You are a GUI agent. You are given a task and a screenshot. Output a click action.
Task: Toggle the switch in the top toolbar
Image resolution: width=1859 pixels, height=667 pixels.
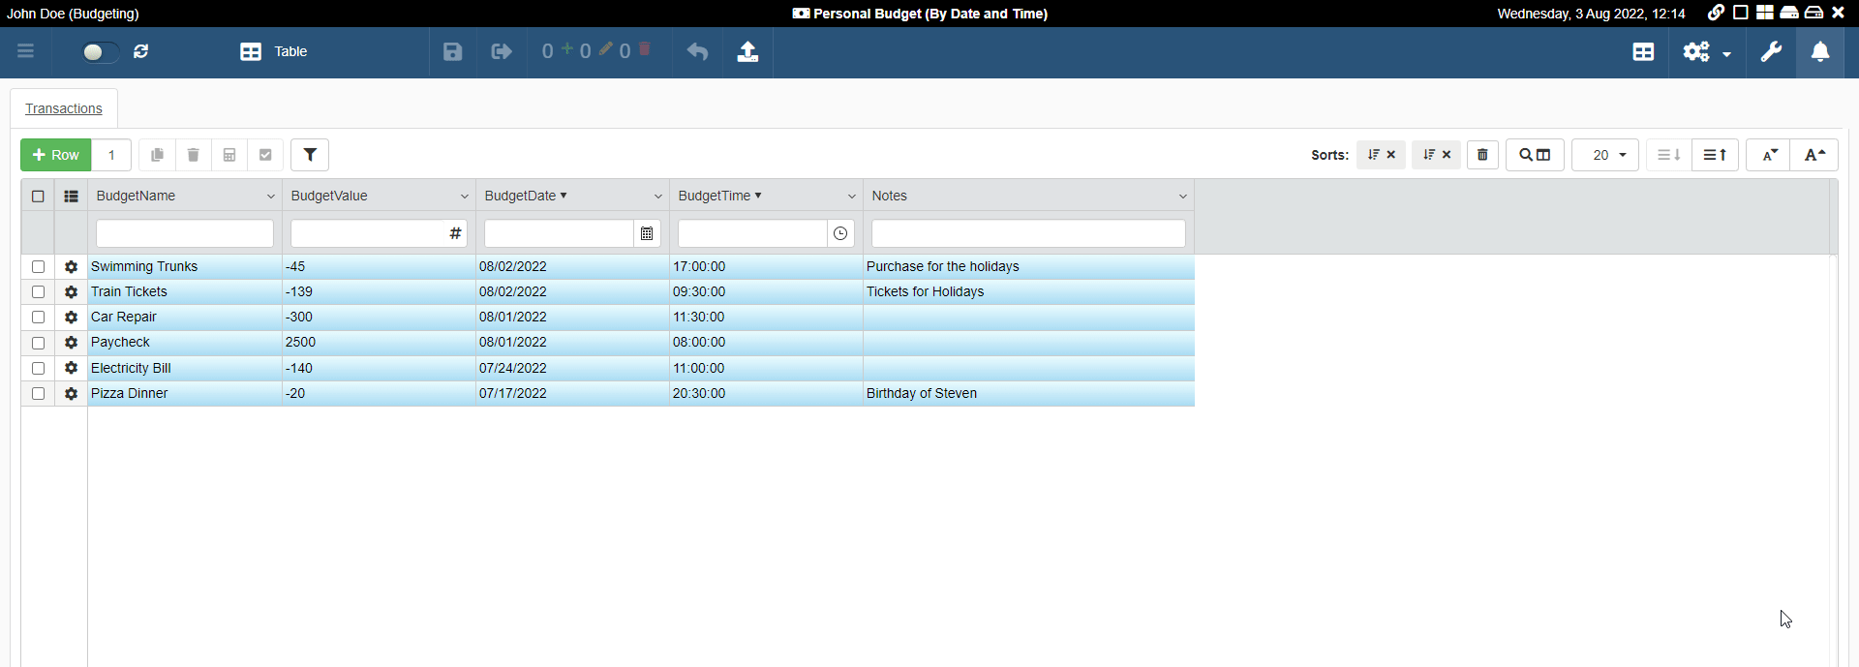pyautogui.click(x=100, y=52)
